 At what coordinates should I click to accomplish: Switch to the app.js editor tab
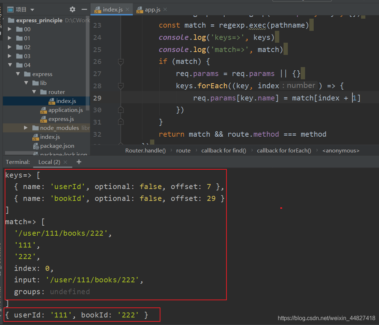tap(152, 9)
